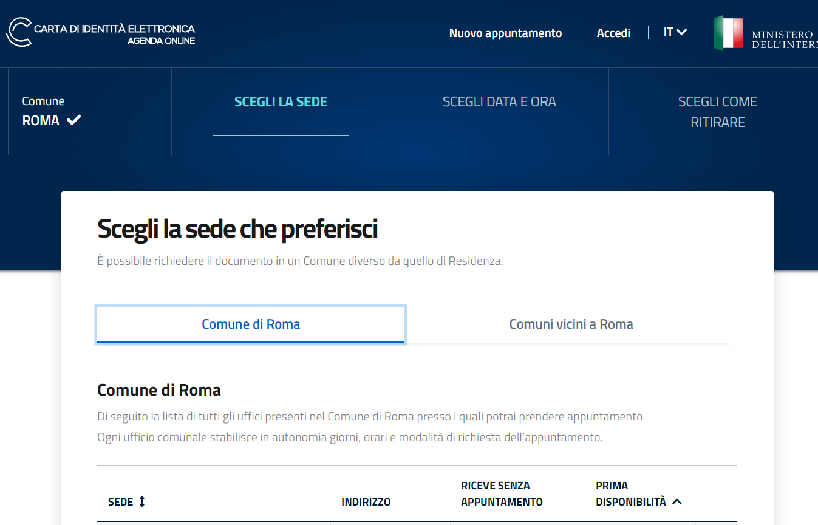Click the Accedi login link
The height and width of the screenshot is (525, 818).
(x=613, y=33)
